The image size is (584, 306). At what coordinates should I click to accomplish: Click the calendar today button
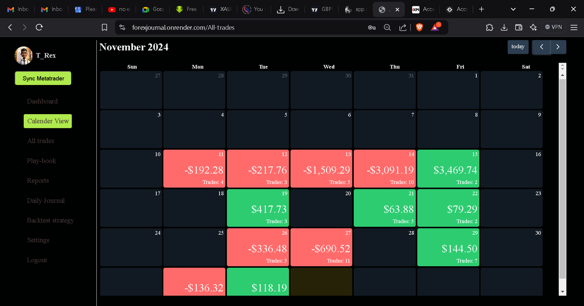[518, 47]
